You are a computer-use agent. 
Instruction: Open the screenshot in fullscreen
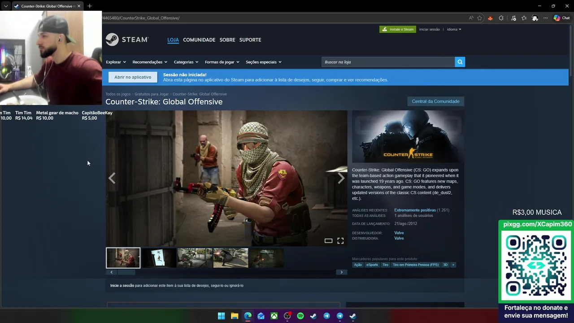coord(340,241)
